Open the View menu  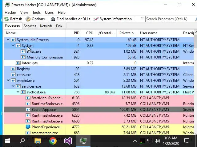click(24, 13)
